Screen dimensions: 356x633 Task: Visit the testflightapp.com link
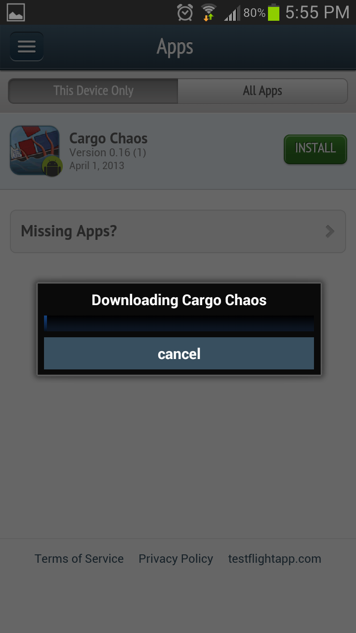pos(274,559)
